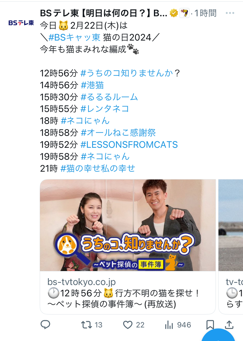Open hashtag #レンタネコ
Viewport: 243px width, 341px height.
(105, 109)
